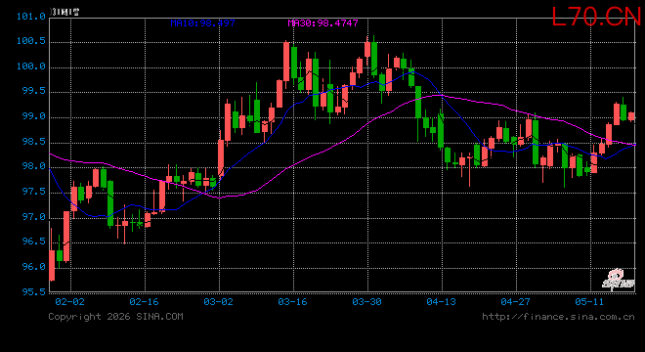Click the Copyright 2026 SINA.COM text
645x352 pixels.
tap(115, 317)
